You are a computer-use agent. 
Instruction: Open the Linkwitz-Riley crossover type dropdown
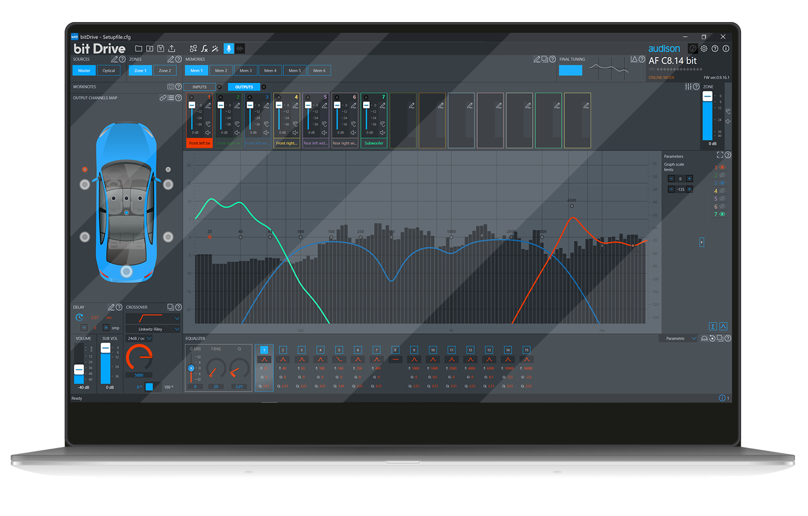tap(153, 329)
